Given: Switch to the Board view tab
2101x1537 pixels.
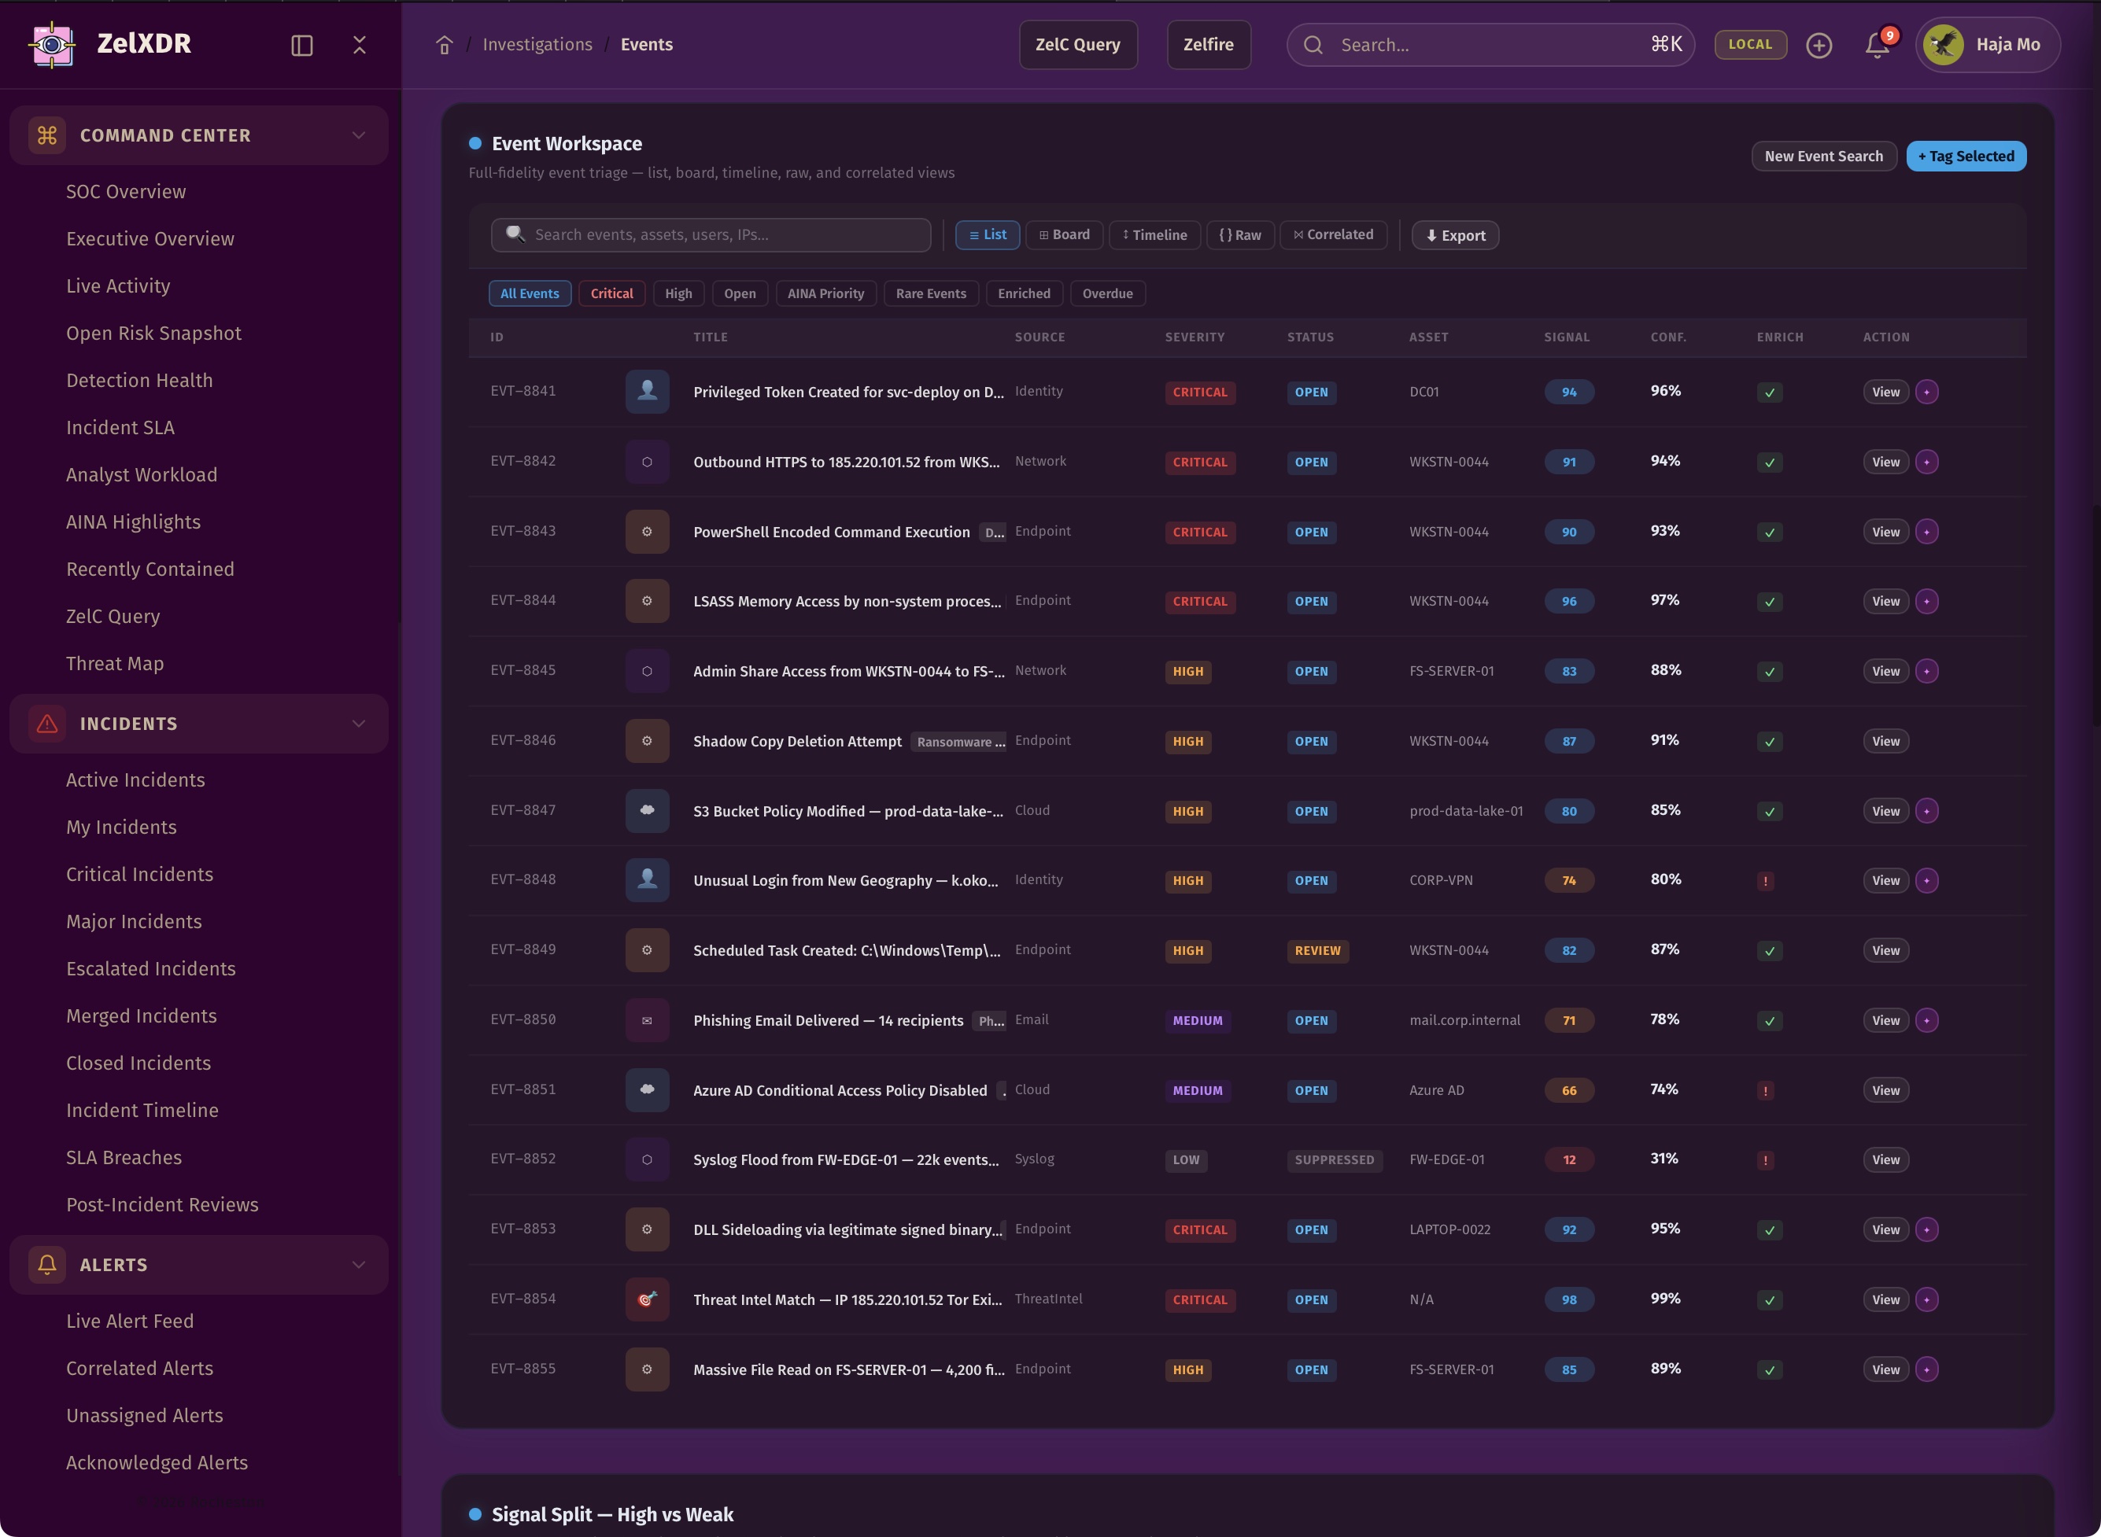Looking at the screenshot, I should click(1064, 234).
